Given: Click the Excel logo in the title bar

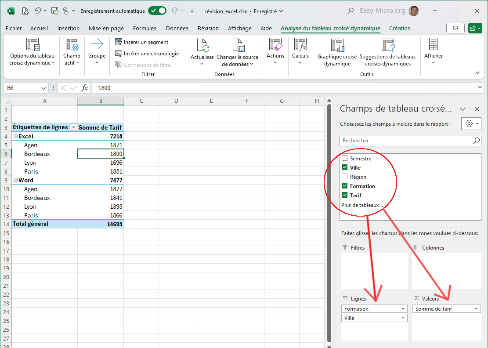Looking at the screenshot, I should point(11,11).
